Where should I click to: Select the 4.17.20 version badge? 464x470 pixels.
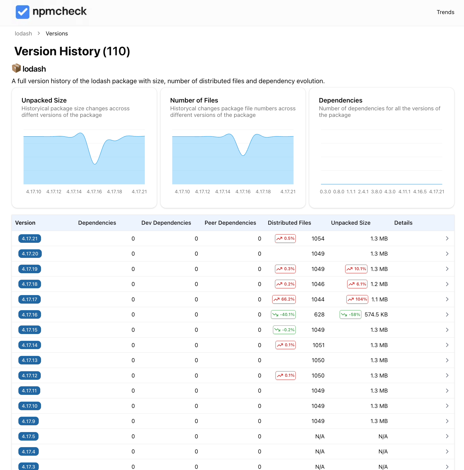30,254
